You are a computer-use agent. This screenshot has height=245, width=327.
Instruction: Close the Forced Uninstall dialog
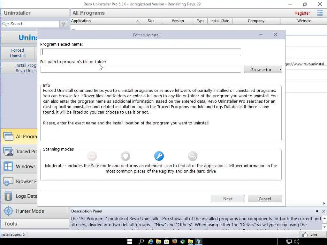click(x=275, y=35)
